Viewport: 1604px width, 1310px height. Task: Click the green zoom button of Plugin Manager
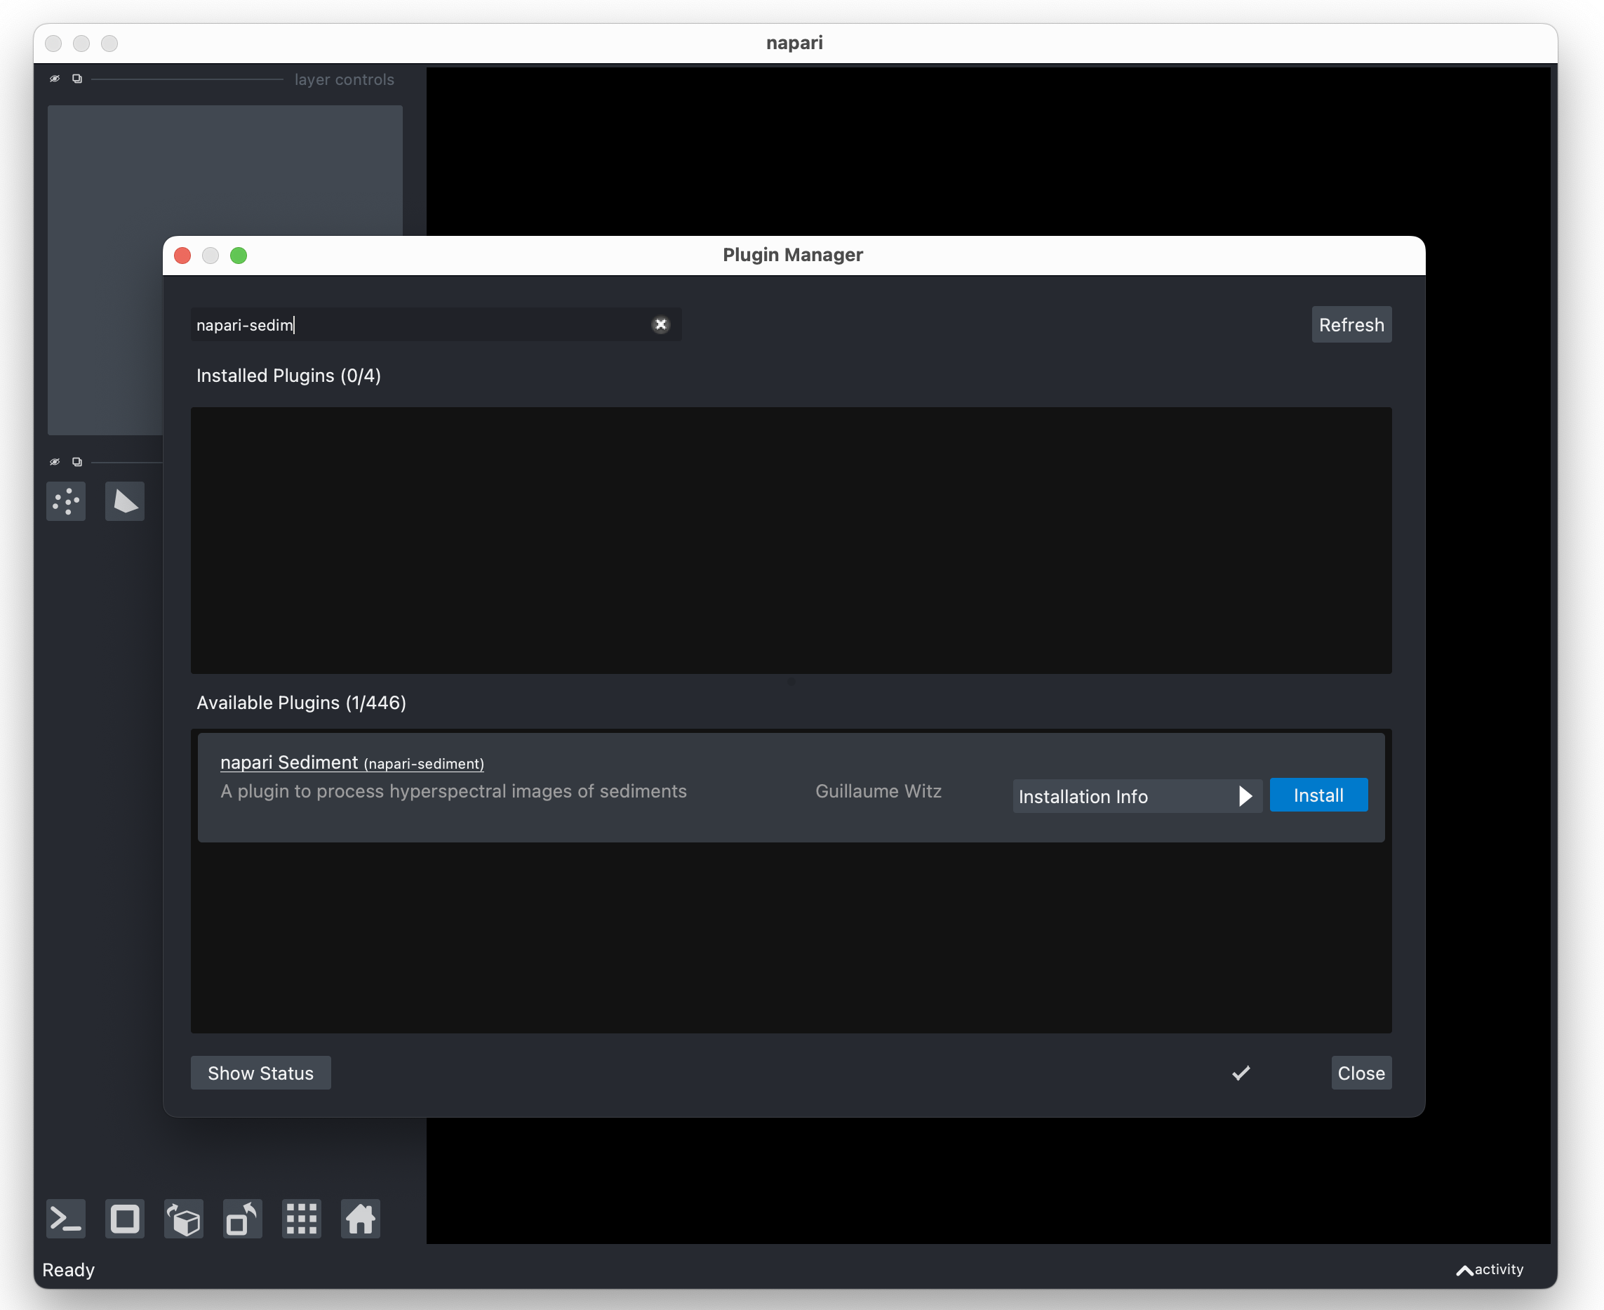tap(239, 255)
